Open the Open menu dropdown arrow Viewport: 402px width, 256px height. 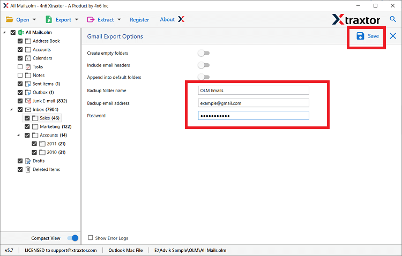[34, 19]
